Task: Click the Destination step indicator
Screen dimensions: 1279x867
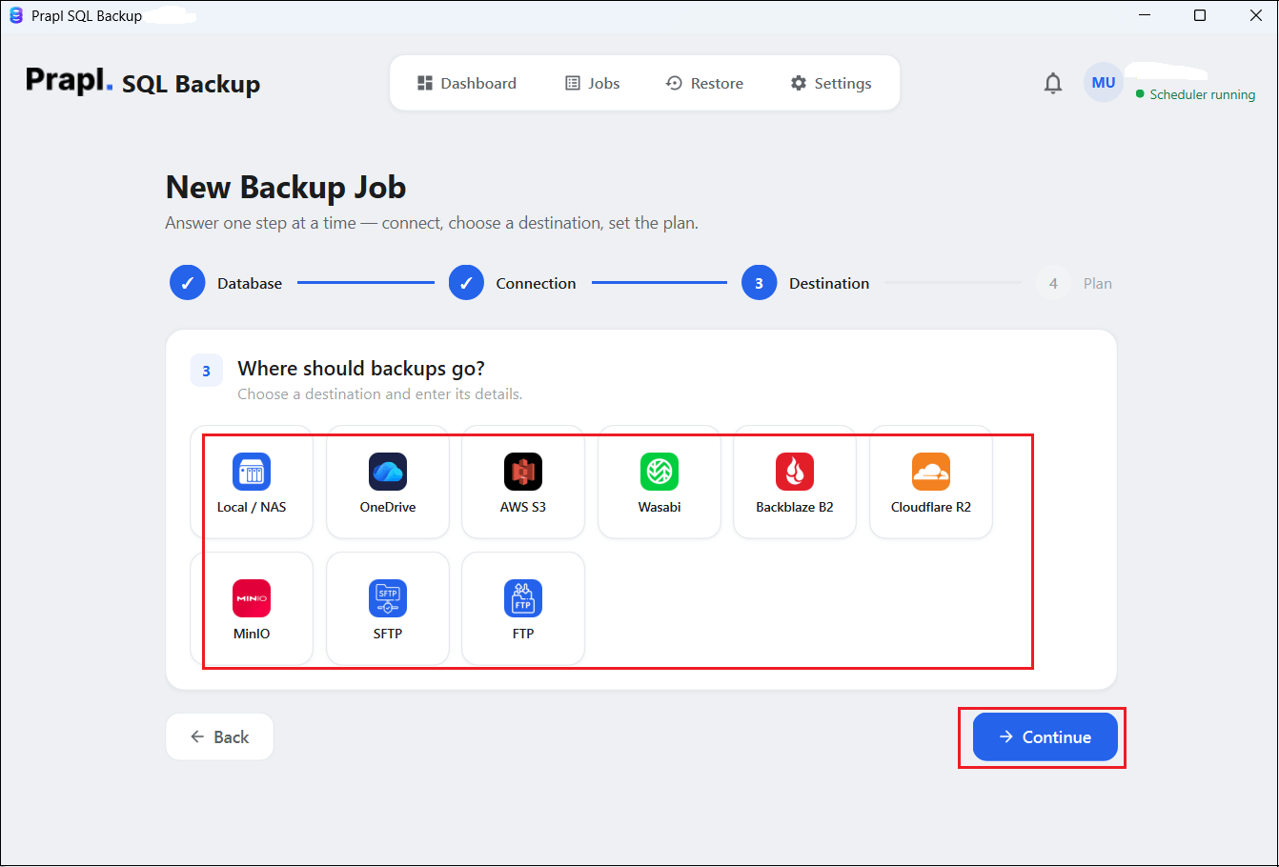Action: [x=805, y=283]
